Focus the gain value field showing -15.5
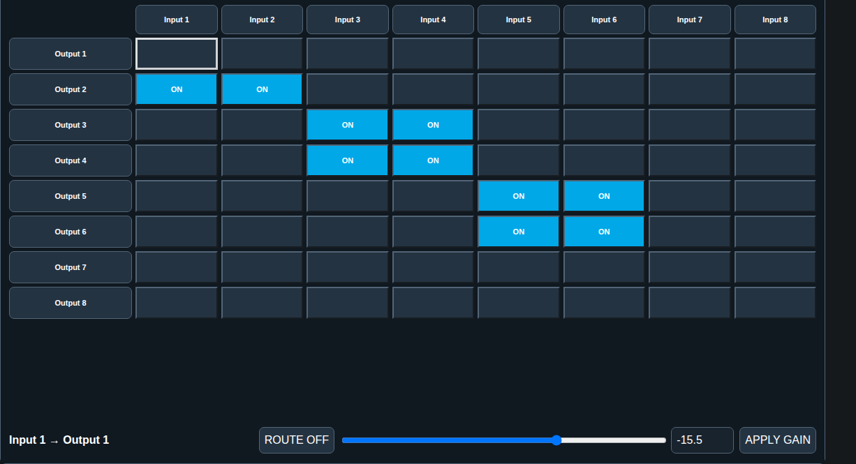Image resolution: width=856 pixels, height=464 pixels. pos(702,440)
